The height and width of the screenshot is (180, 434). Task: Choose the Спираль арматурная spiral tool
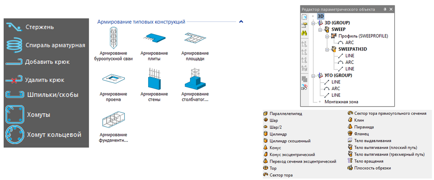pos(45,45)
